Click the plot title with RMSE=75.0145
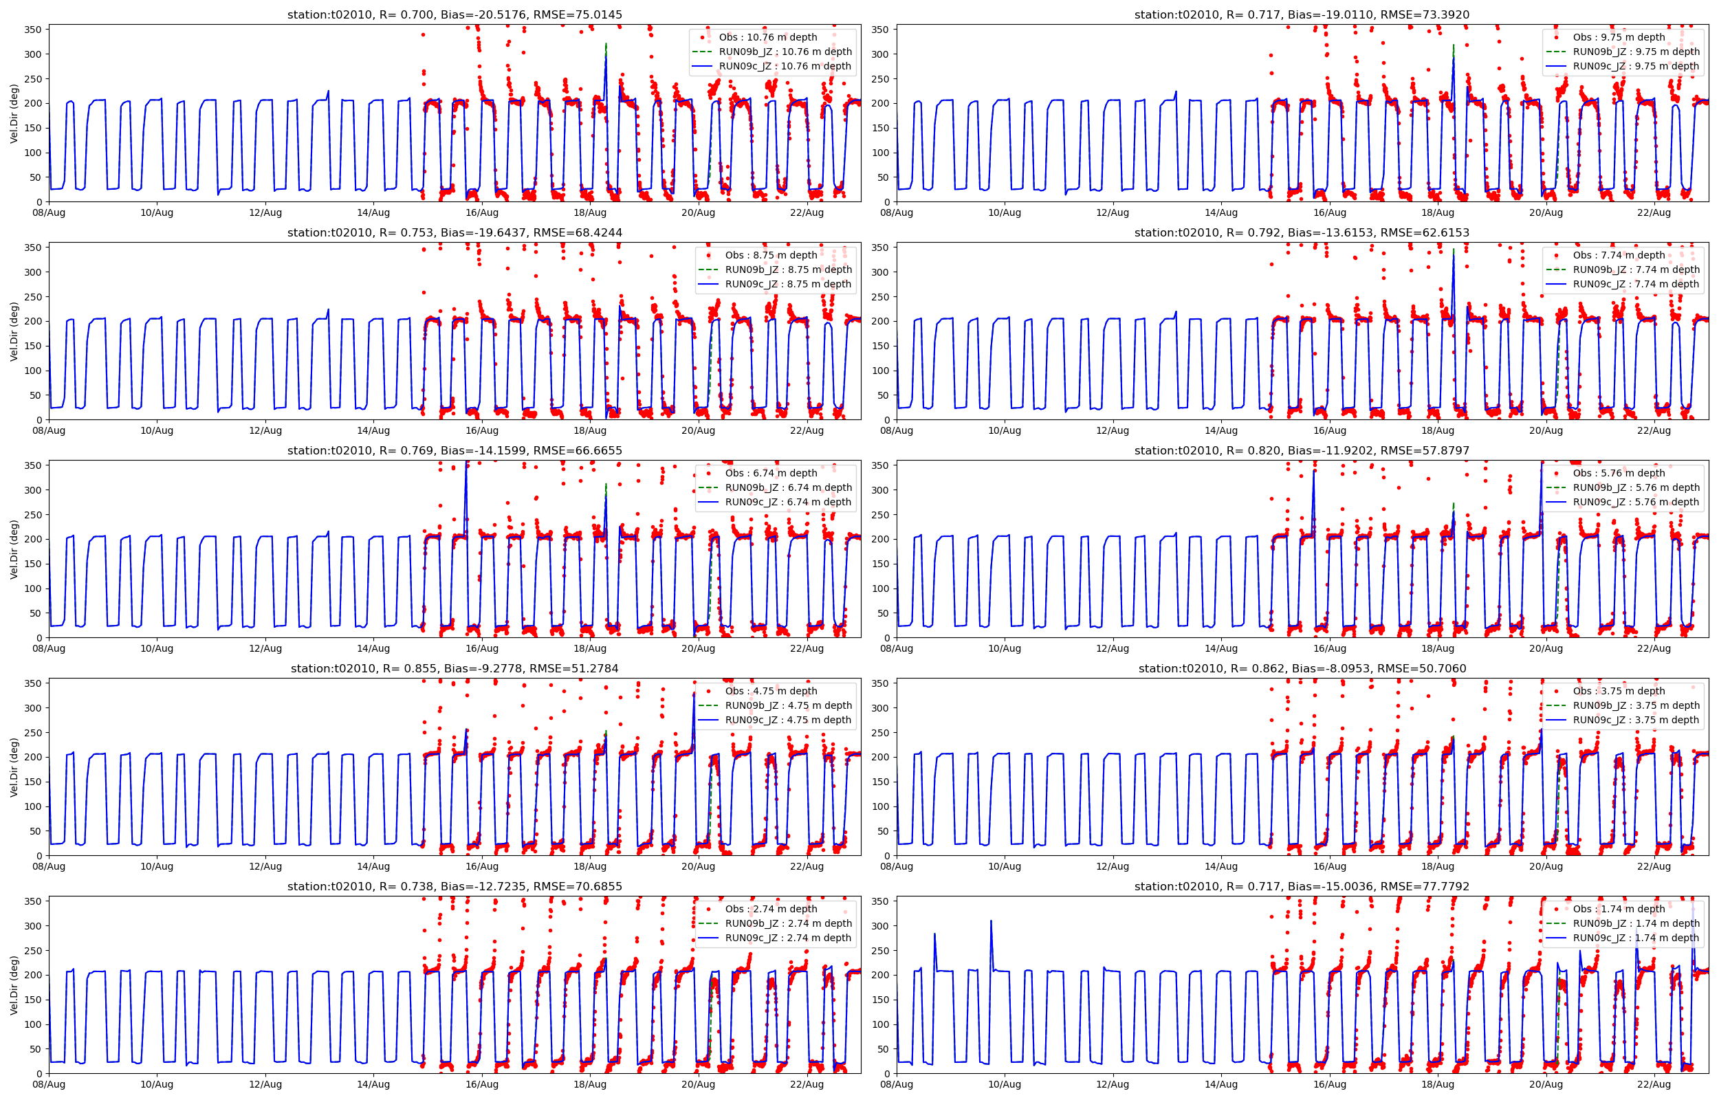Viewport: 1719px width, 1100px height. 455,14
